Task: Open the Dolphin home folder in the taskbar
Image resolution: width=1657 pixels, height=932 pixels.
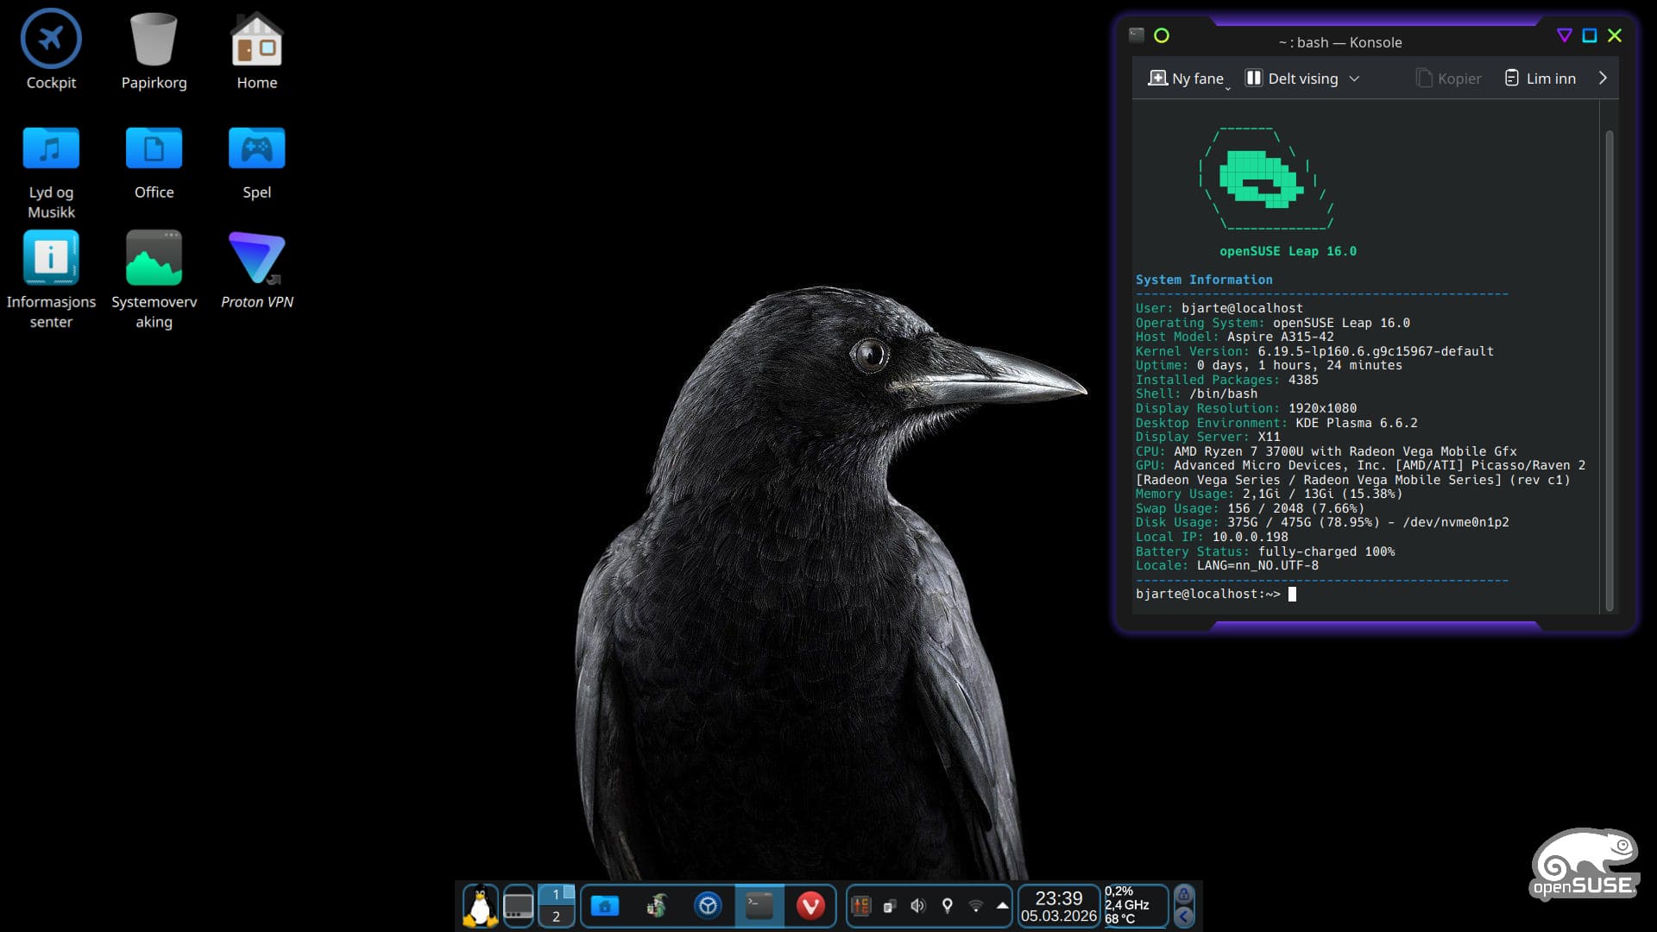Action: coord(604,905)
